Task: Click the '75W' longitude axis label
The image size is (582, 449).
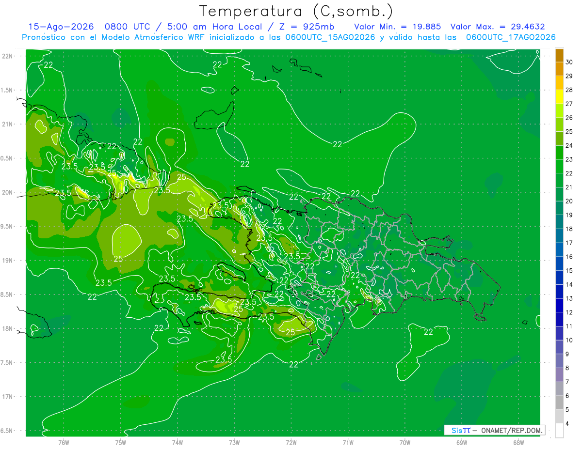Action: point(120,442)
